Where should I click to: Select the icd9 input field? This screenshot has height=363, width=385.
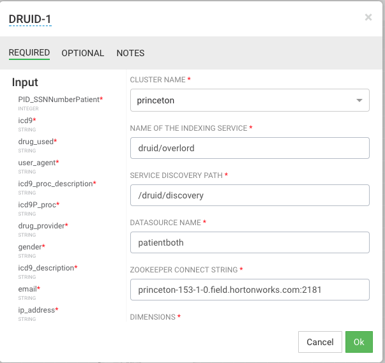[x=26, y=121]
